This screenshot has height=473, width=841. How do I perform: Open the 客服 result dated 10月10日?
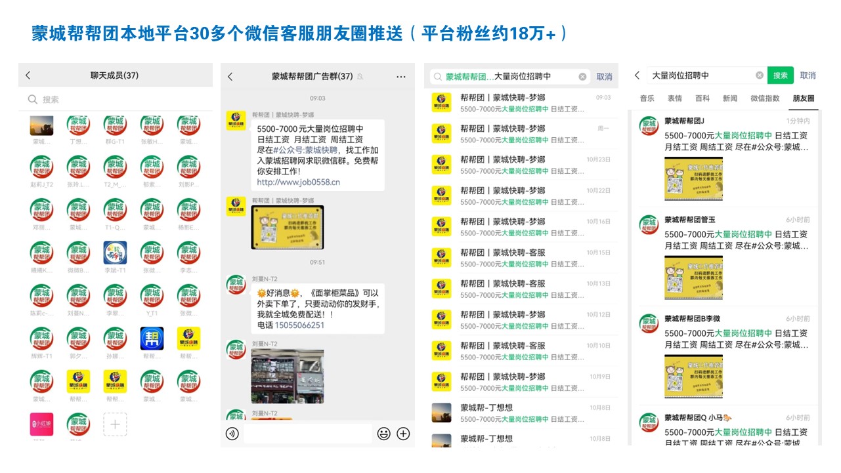pyautogui.click(x=521, y=351)
